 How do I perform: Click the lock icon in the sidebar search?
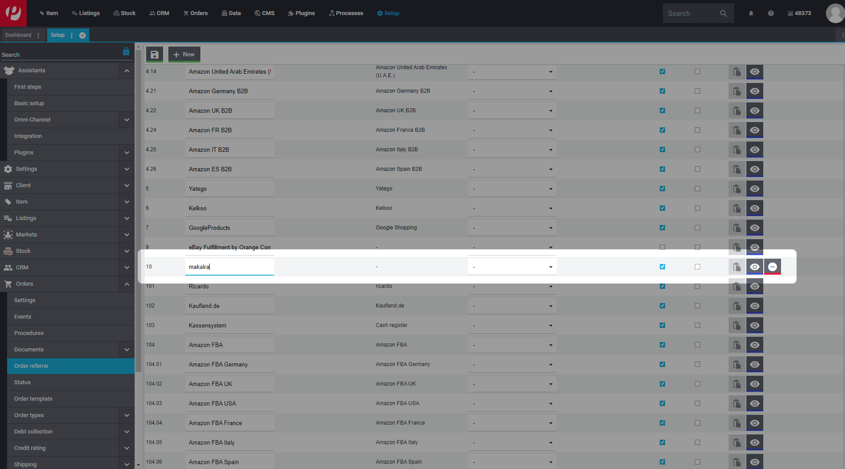(126, 51)
